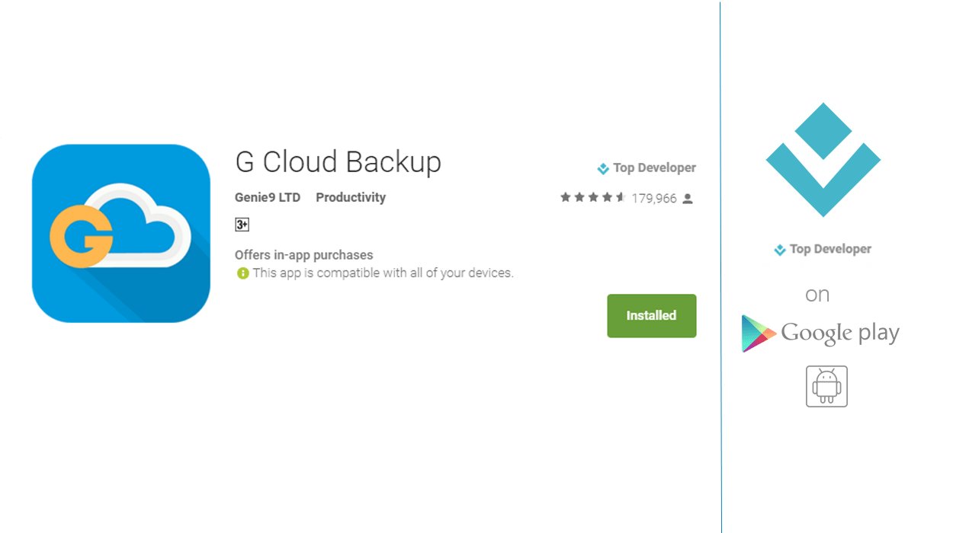Click the word on in the sidebar

[817, 295]
